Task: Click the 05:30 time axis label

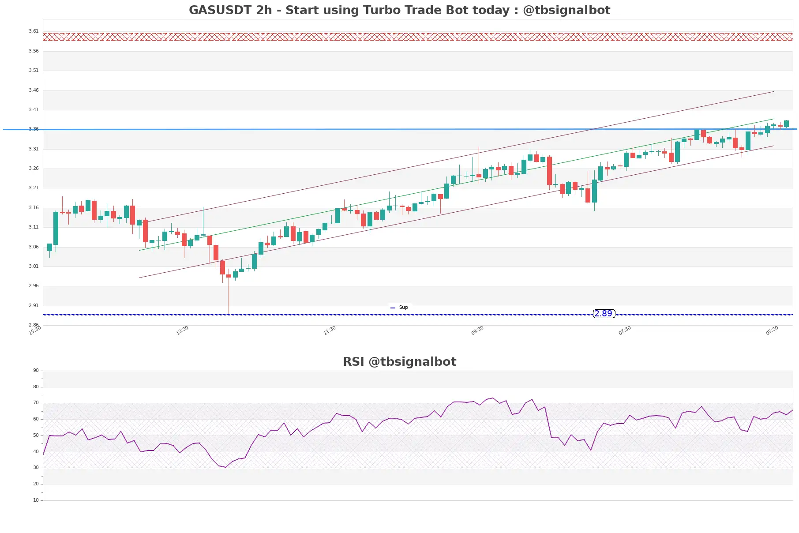Action: click(x=772, y=330)
